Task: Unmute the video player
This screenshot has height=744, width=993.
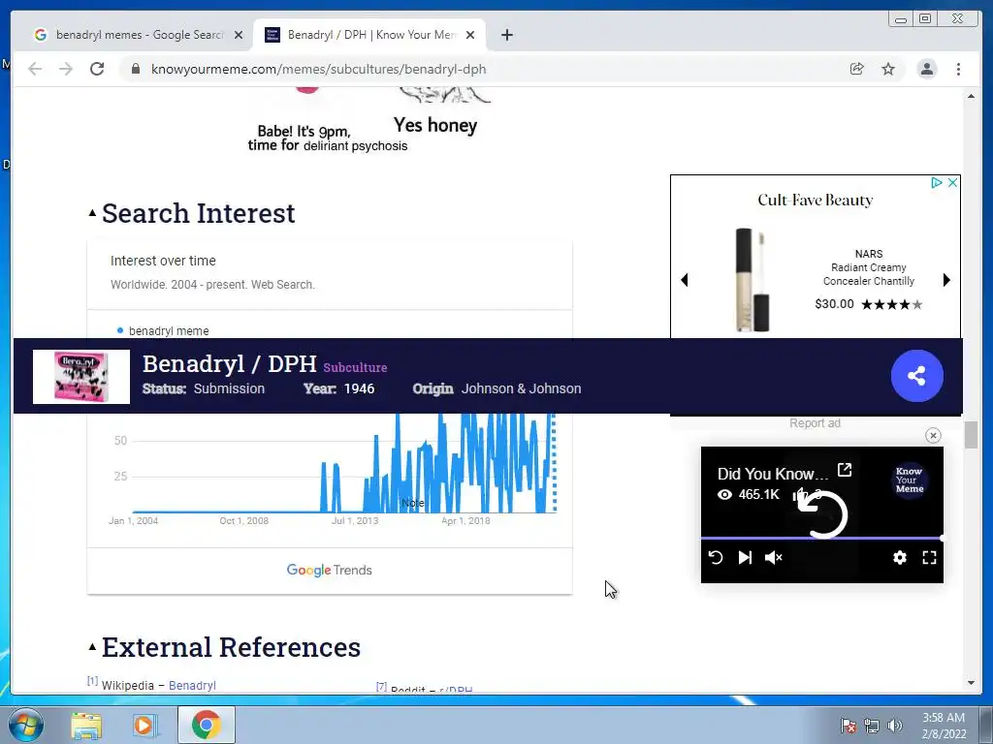Action: click(774, 557)
